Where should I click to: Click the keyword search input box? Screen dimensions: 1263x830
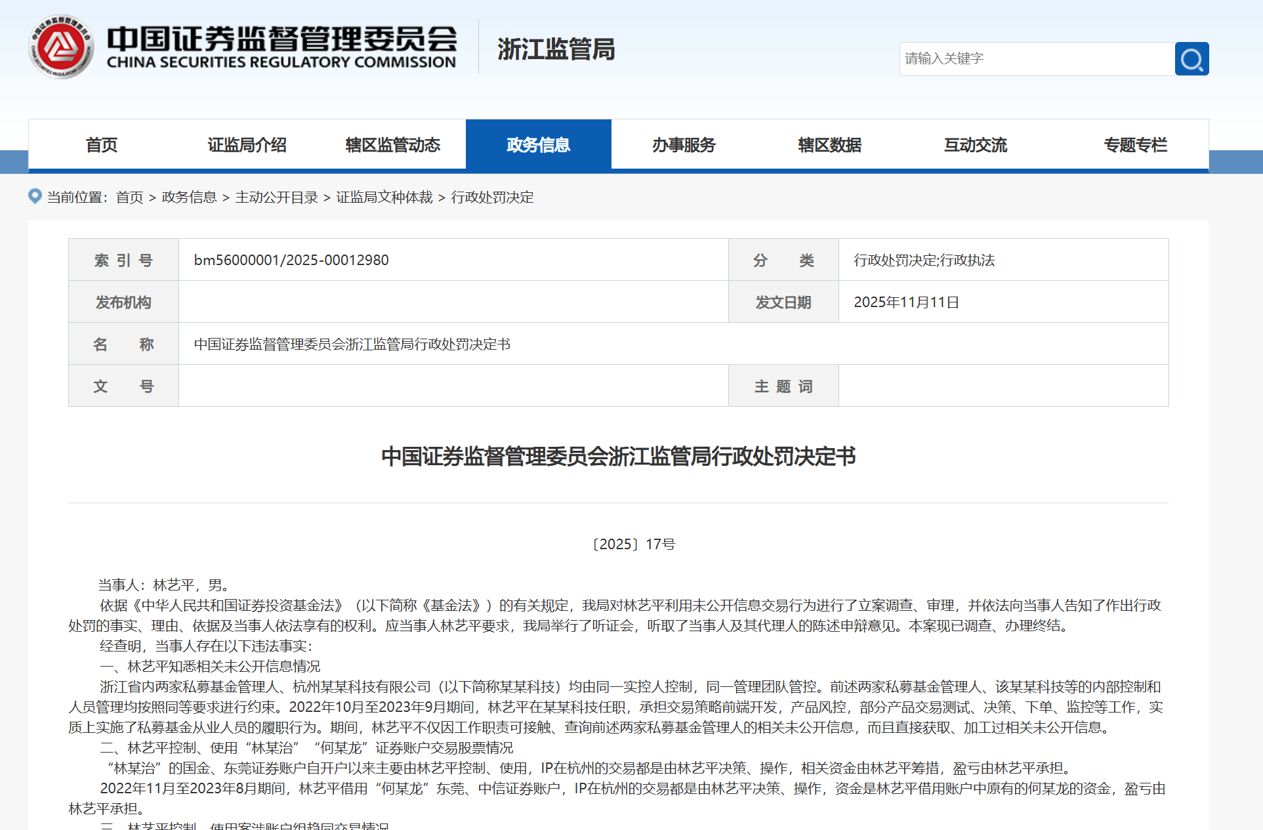point(1037,58)
